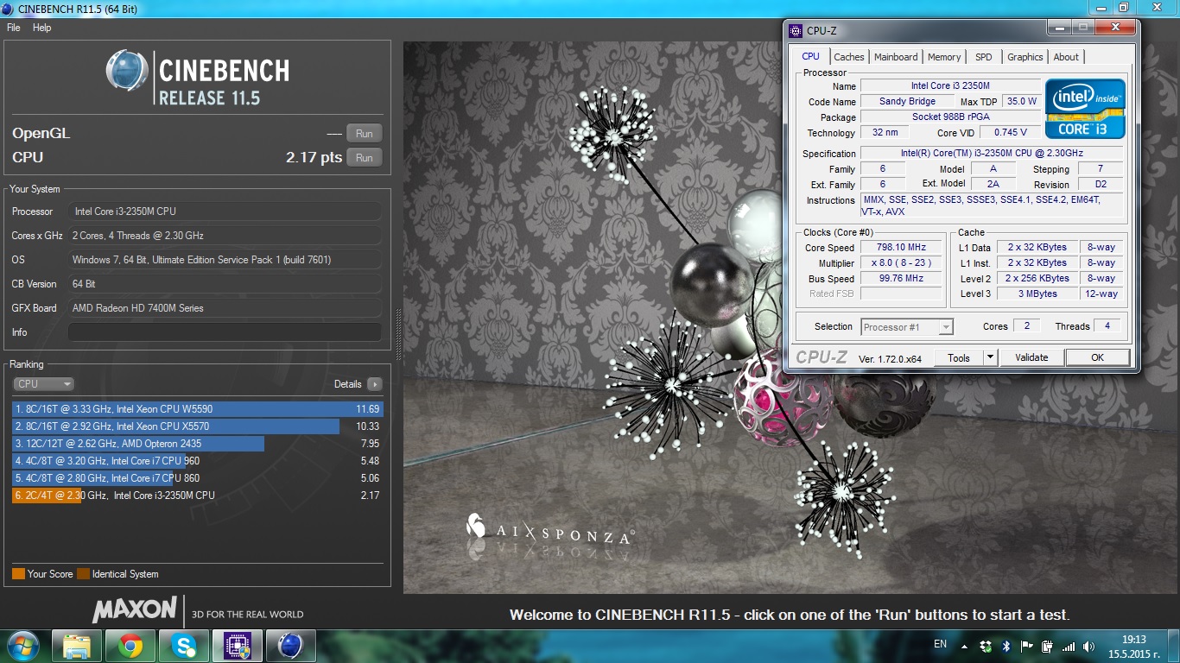Click the Processor field Intel Core i3-2350M
1180x663 pixels.
[x=225, y=212]
